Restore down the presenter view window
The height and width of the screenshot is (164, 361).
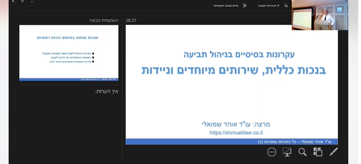[x=22, y=1]
